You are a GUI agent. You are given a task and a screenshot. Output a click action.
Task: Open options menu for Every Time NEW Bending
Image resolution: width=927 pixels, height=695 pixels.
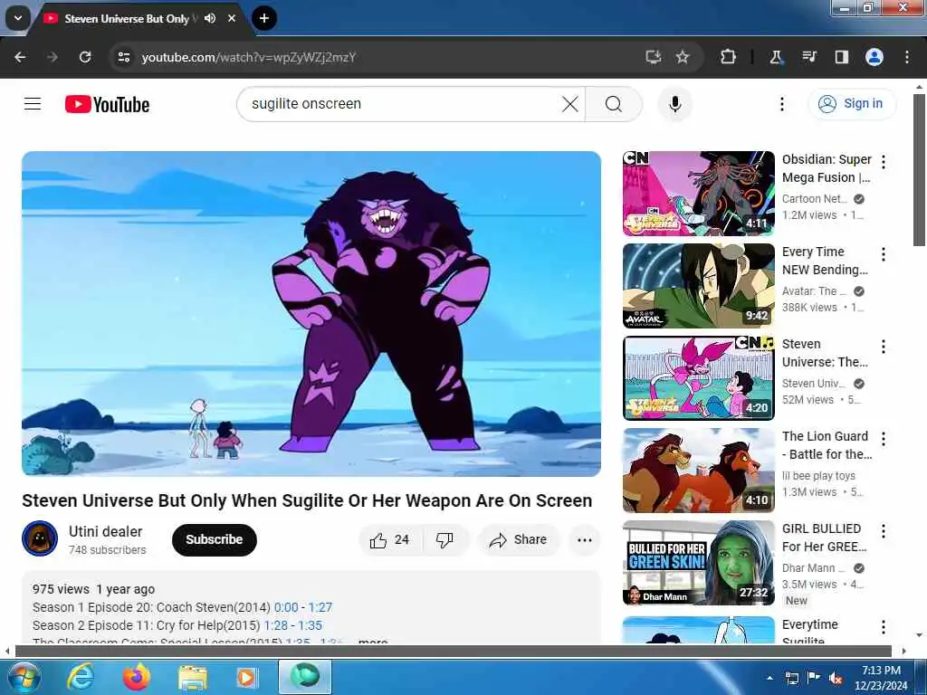click(884, 254)
